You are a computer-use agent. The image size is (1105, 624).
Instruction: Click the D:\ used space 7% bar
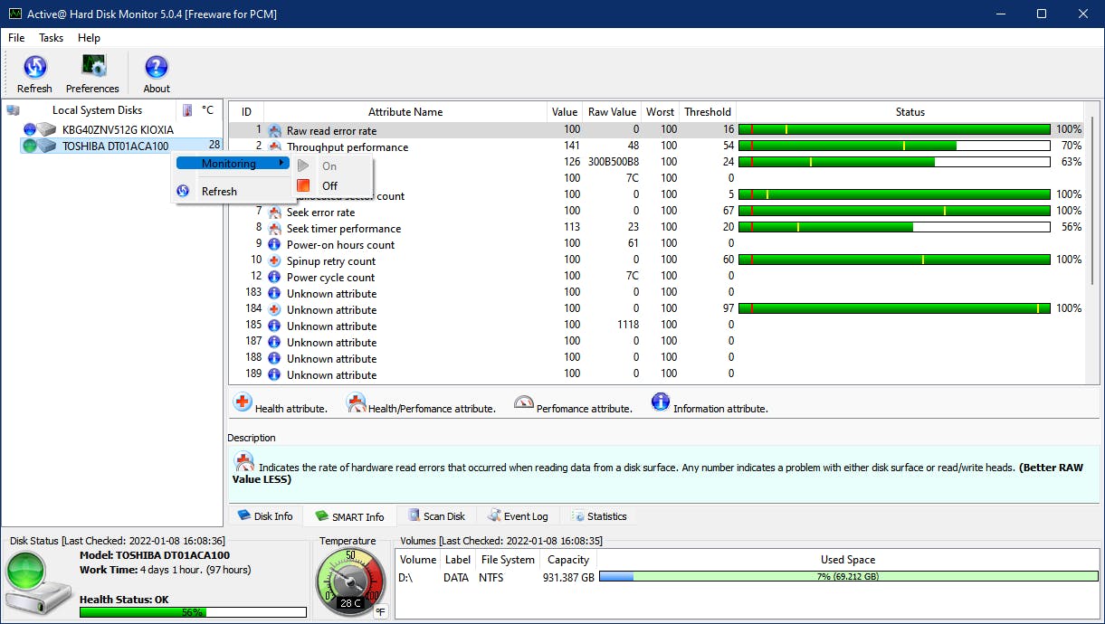click(848, 576)
